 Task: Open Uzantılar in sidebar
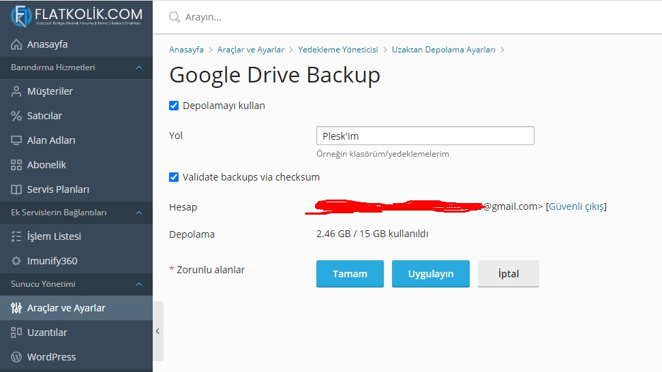(76, 332)
